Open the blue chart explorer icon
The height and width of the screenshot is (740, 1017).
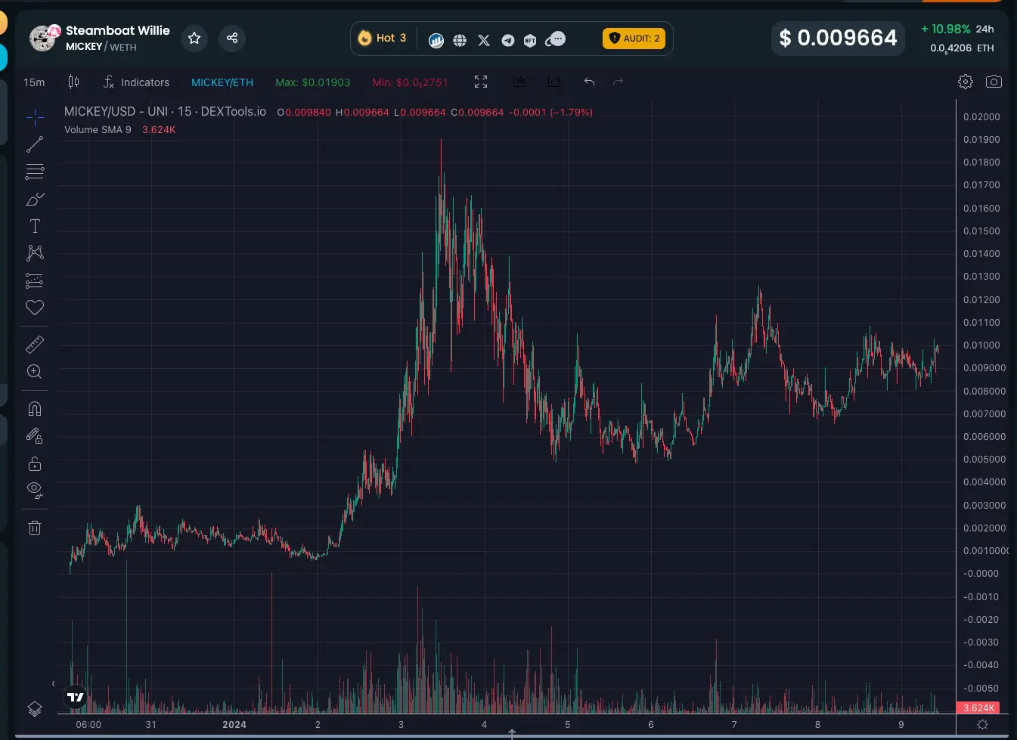[x=436, y=40]
